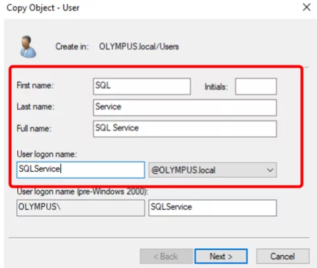Viewport: 317px width, 268px height.
Task: Proceed with the Next button
Action: coord(221,256)
